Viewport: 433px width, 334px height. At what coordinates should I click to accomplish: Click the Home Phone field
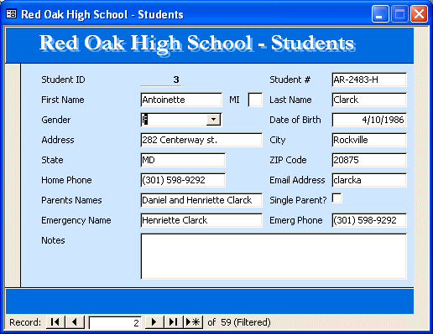coord(183,180)
